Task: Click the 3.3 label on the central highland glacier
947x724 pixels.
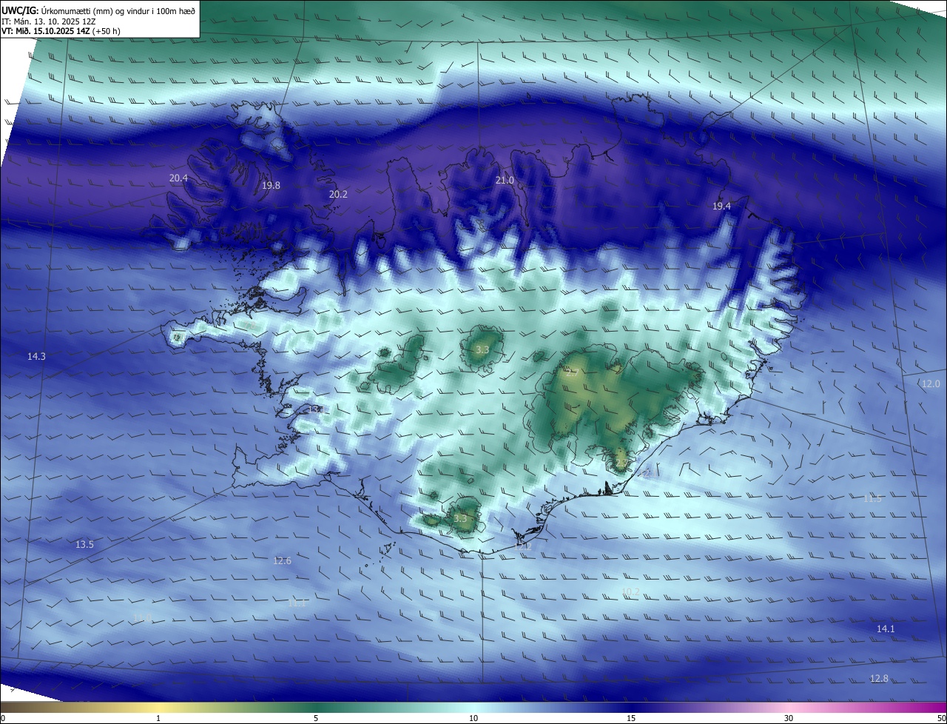Action: click(x=482, y=349)
